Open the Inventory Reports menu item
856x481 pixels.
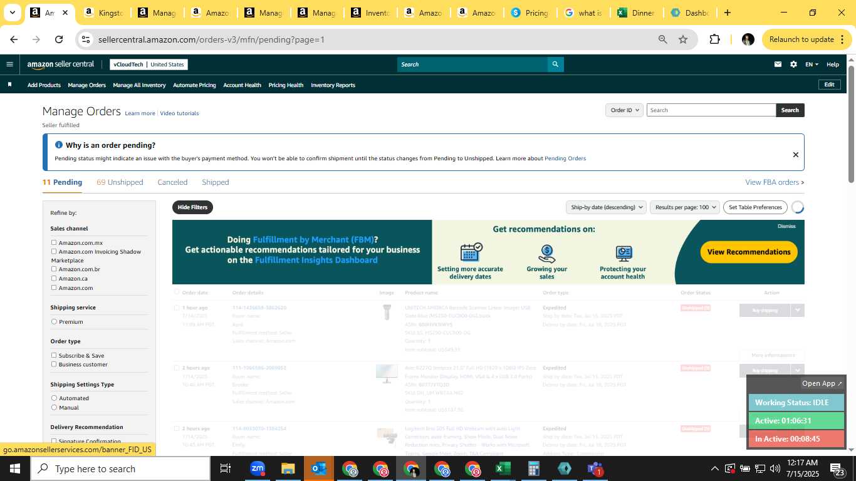(333, 85)
